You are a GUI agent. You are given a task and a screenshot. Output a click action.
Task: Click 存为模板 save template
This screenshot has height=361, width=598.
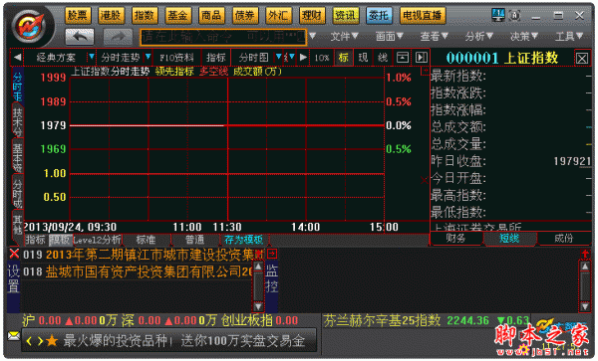pyautogui.click(x=244, y=240)
